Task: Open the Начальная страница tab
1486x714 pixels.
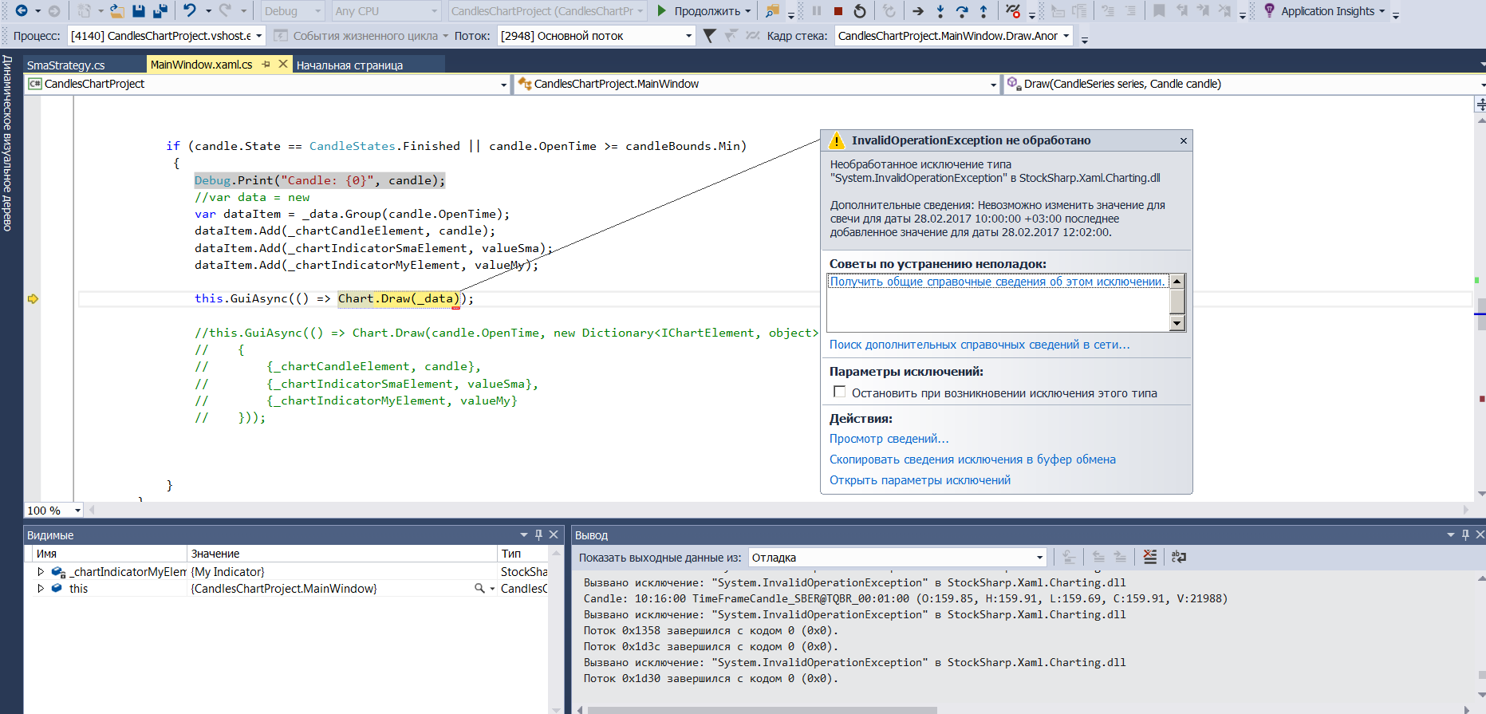Action: pyautogui.click(x=349, y=65)
